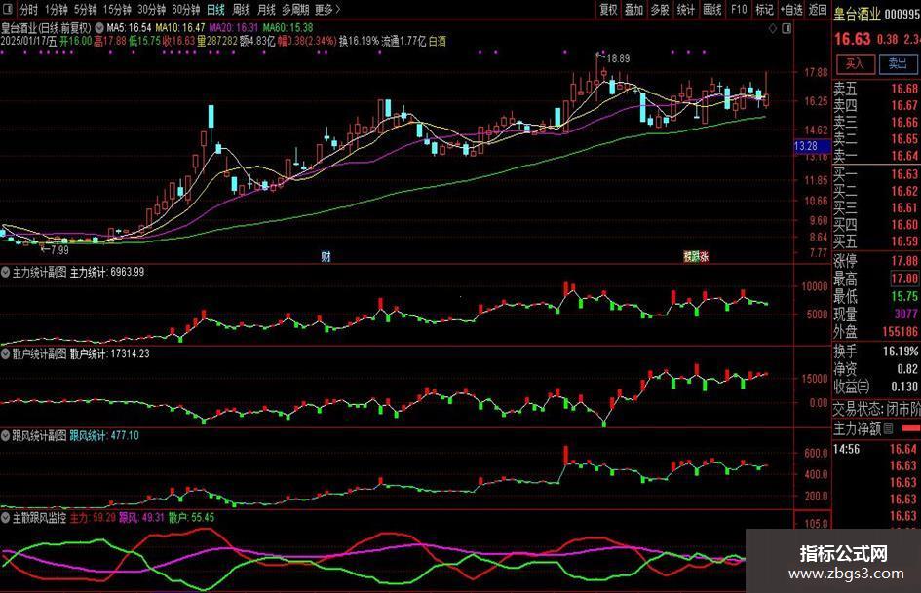This screenshot has width=921, height=593.
Task: Add stock via +自选 button
Action: (791, 10)
